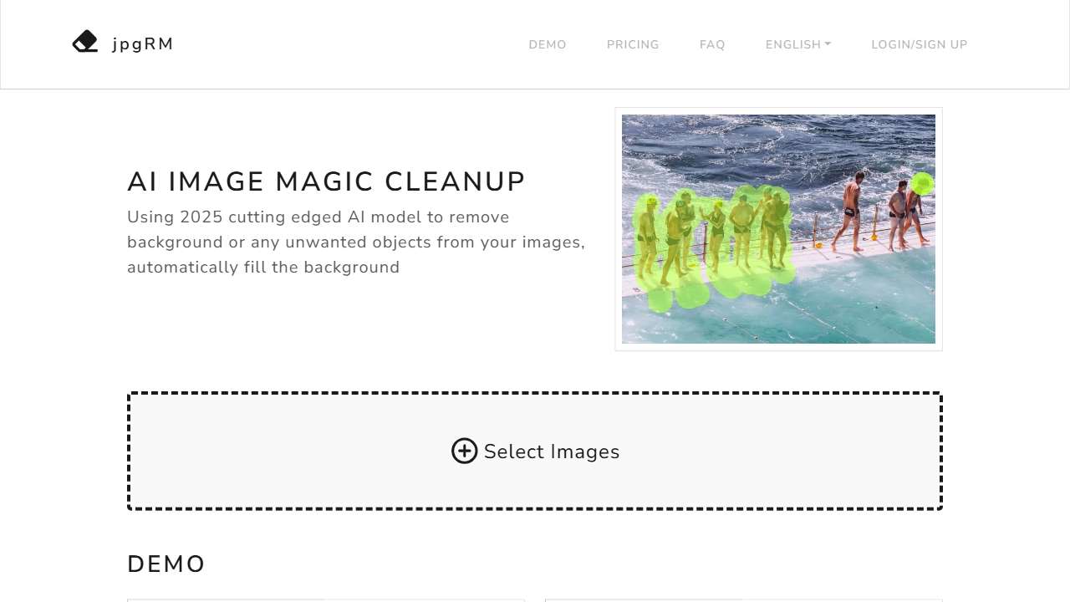The image size is (1070, 602).
Task: Go to DEMO in the top navigation
Action: (548, 44)
